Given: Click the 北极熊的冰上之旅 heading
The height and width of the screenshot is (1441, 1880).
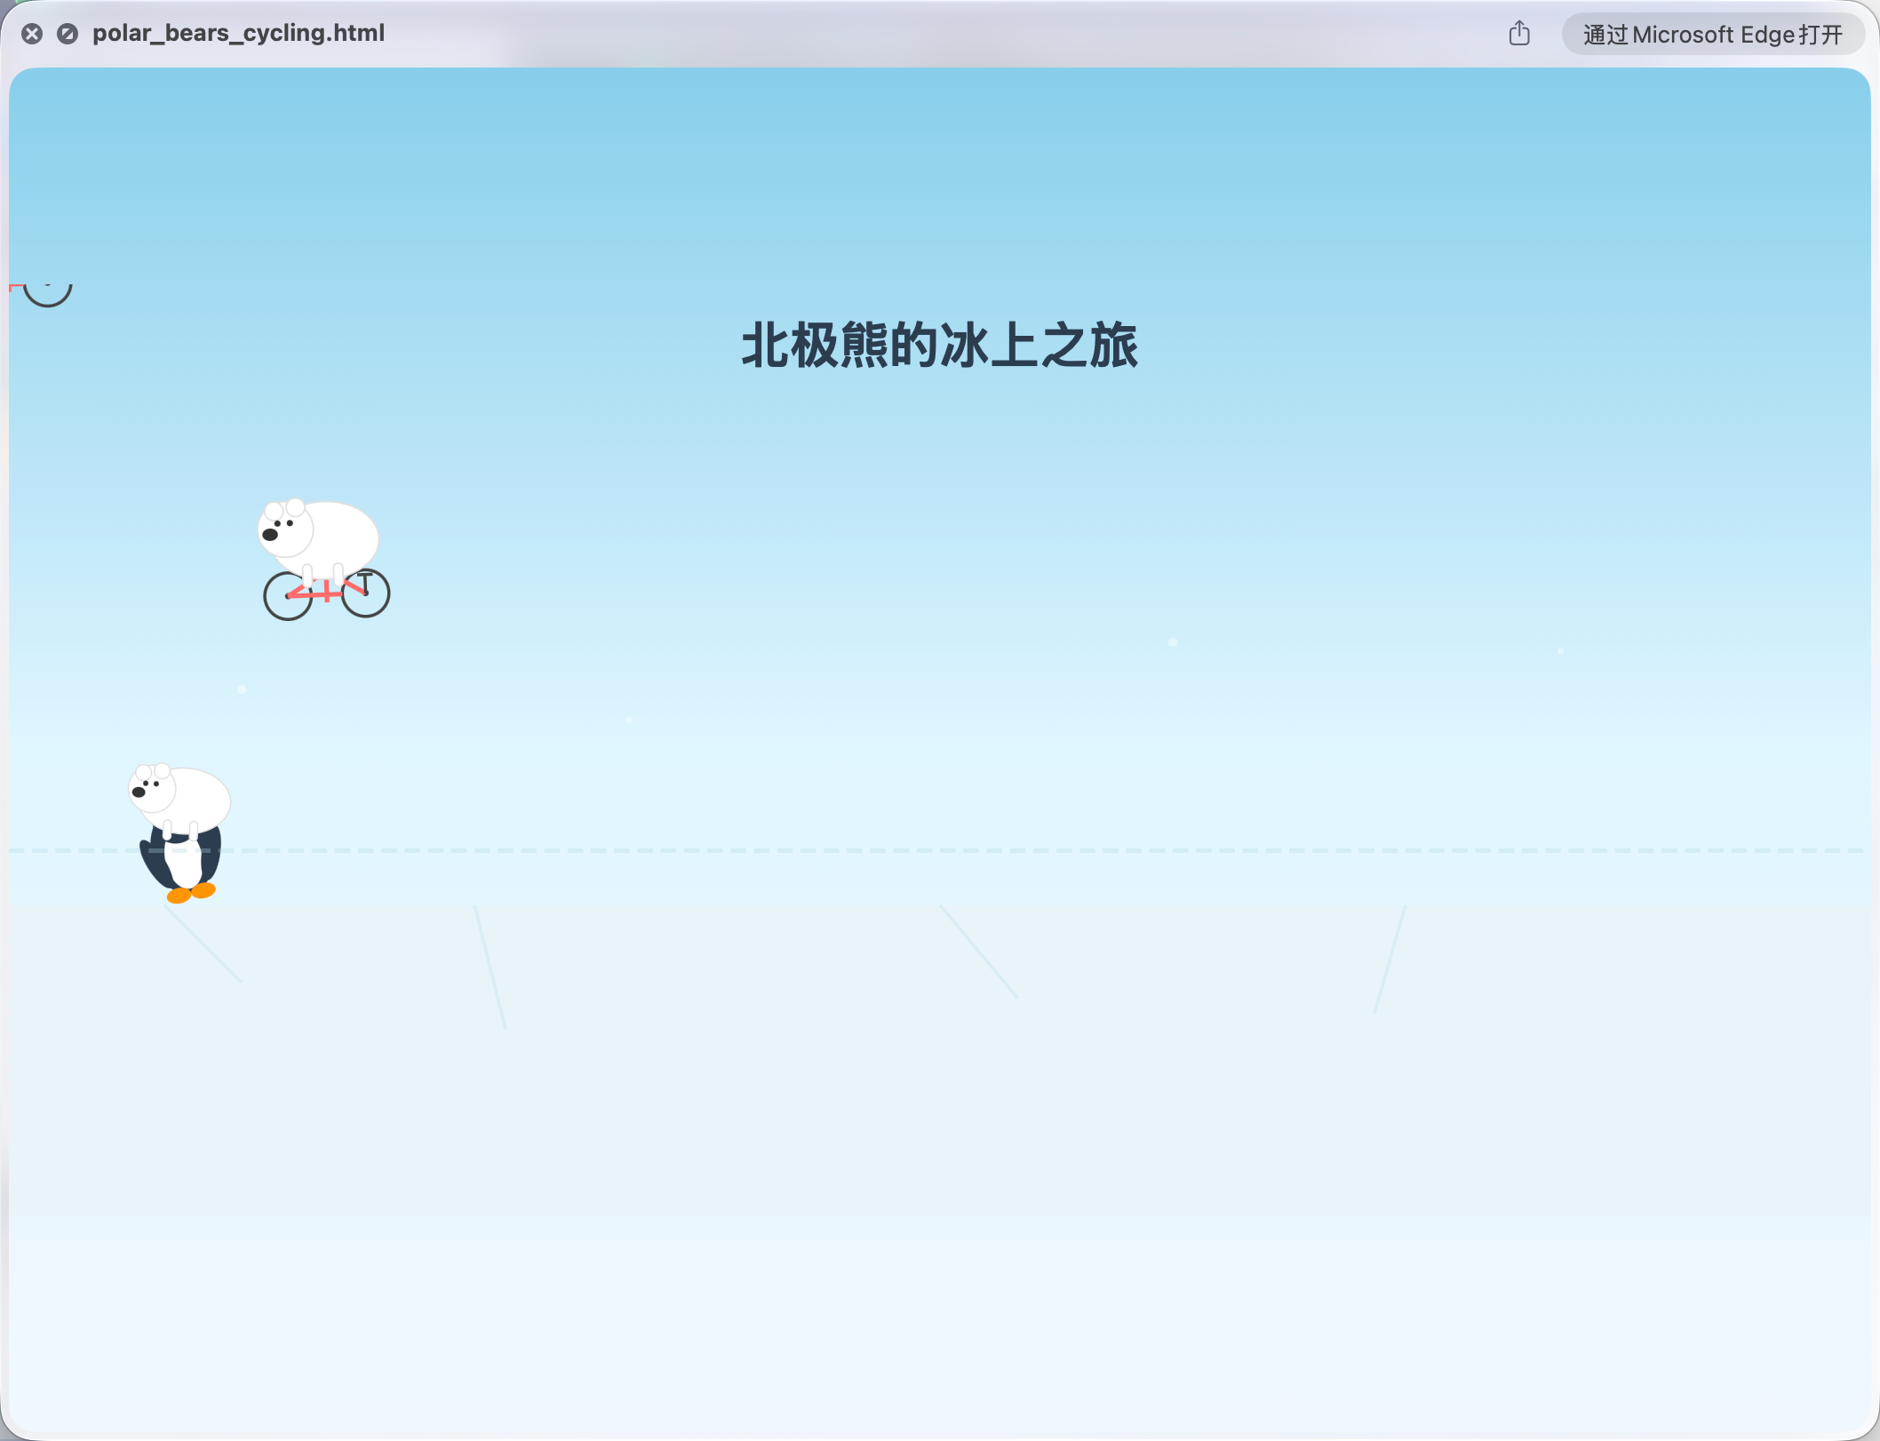Looking at the screenshot, I should (940, 345).
